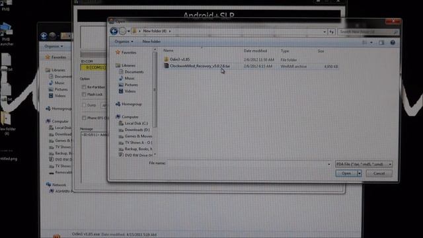Sort by the Size column header

(x=321, y=51)
